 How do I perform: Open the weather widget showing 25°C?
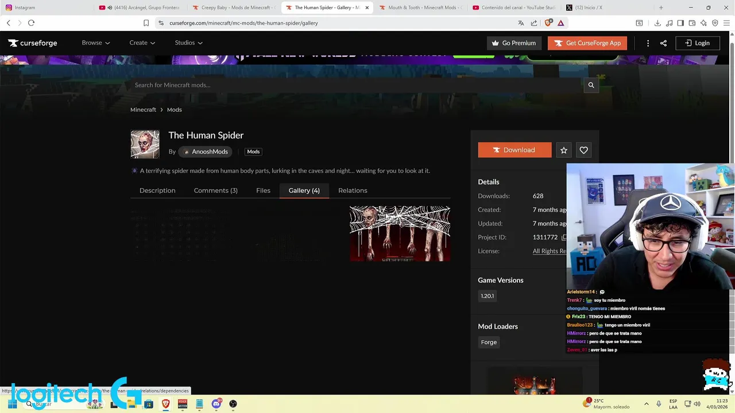pyautogui.click(x=608, y=404)
